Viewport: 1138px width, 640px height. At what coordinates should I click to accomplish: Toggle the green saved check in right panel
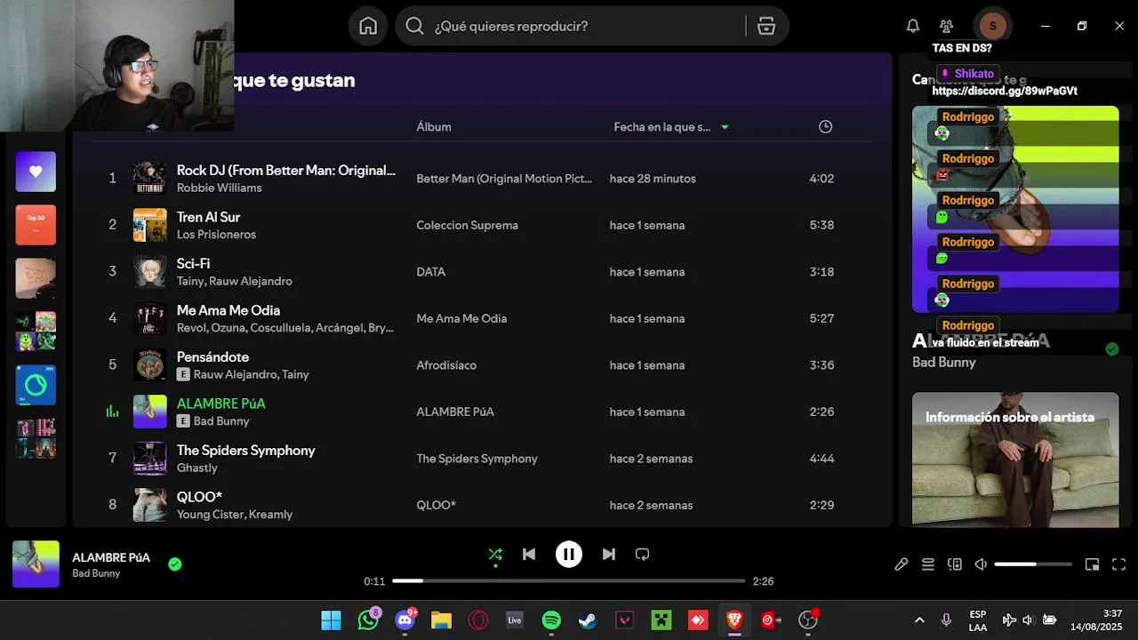pos(1111,349)
